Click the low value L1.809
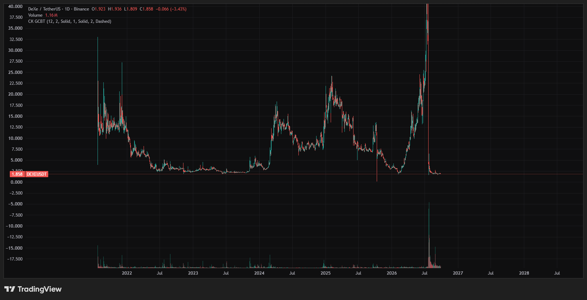Screen dimensions: 587x300 [x=131, y=9]
